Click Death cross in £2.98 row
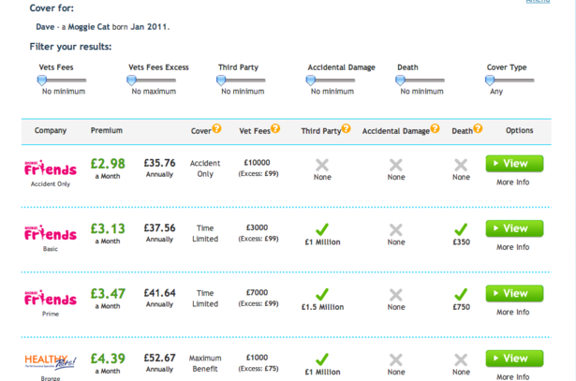The width and height of the screenshot is (576, 381). point(461,165)
